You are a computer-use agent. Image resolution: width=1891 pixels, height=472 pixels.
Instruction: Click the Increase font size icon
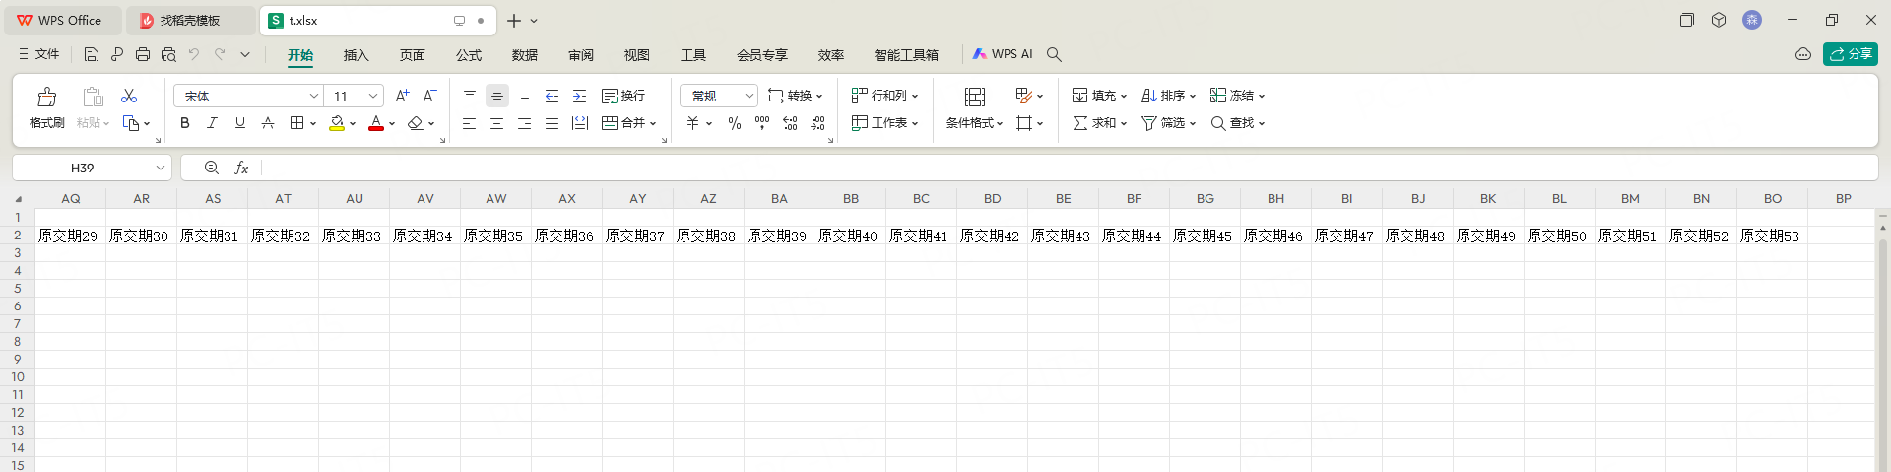coord(402,96)
